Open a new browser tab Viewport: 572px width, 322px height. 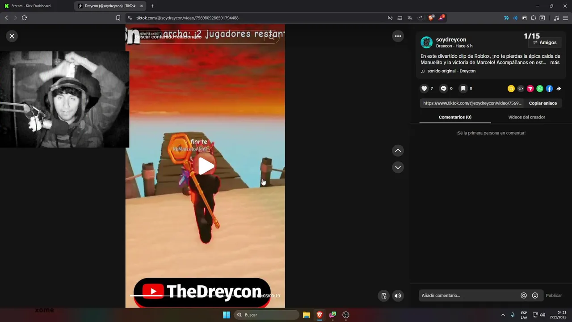point(152,6)
